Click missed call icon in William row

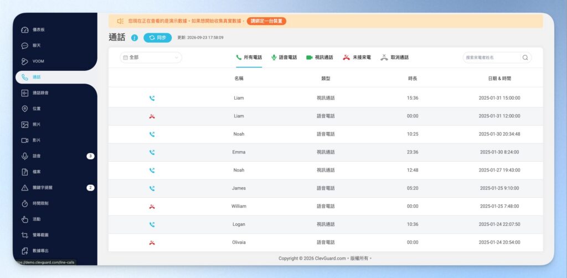point(152,207)
